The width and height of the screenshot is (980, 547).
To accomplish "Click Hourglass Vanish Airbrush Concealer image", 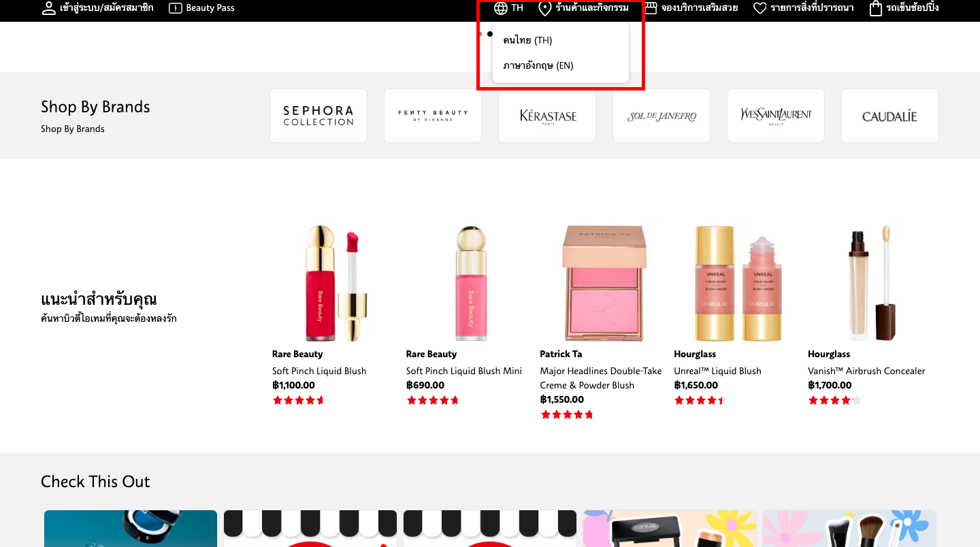I will click(872, 283).
